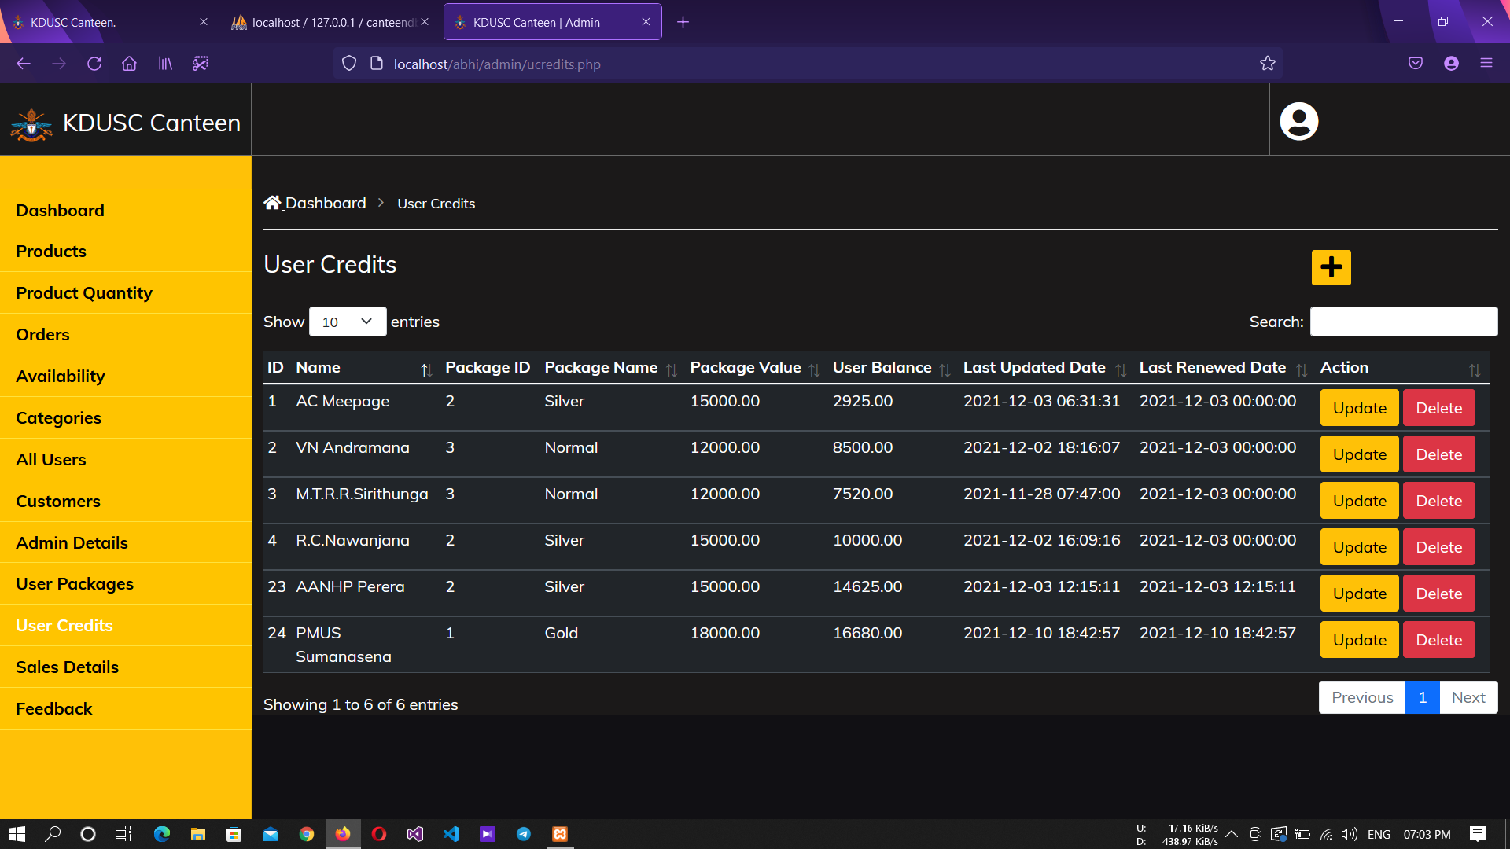Image resolution: width=1510 pixels, height=849 pixels.
Task: Open the Firefox account icon
Action: [x=1451, y=64]
